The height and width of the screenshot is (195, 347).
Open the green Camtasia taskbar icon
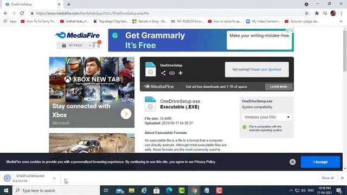[x=182, y=190]
